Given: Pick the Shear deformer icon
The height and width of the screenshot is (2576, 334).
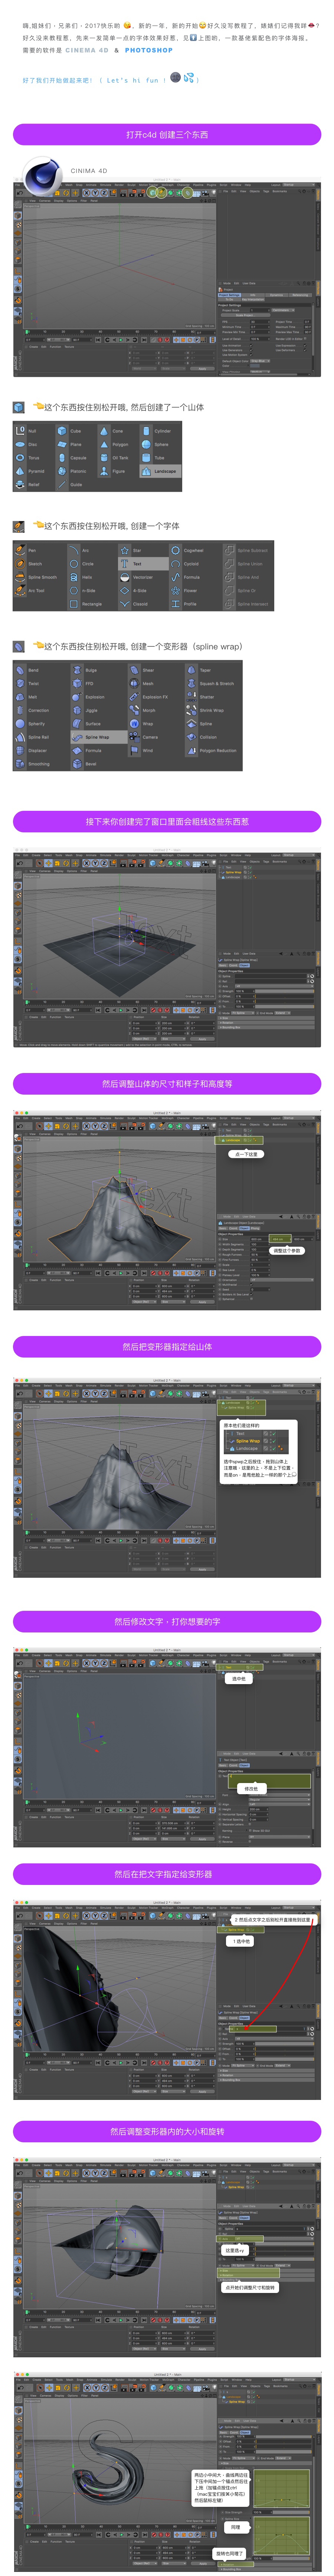Looking at the screenshot, I should pyautogui.click(x=135, y=670).
